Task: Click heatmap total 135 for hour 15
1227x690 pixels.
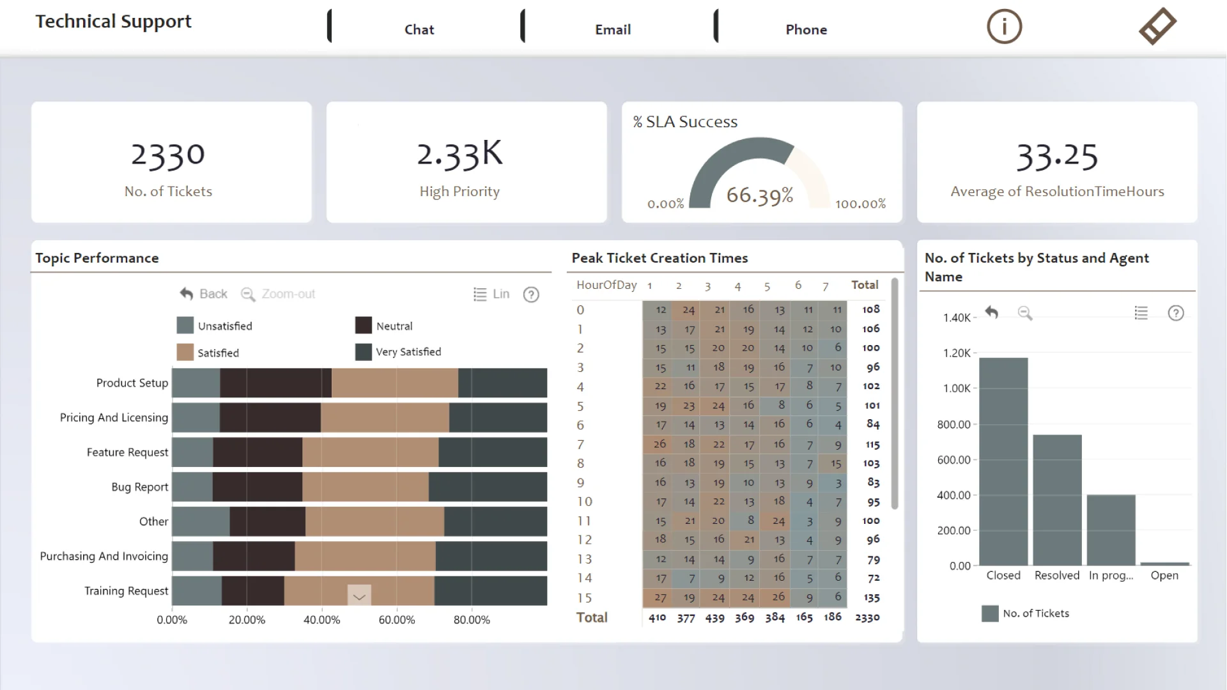Action: click(x=872, y=598)
